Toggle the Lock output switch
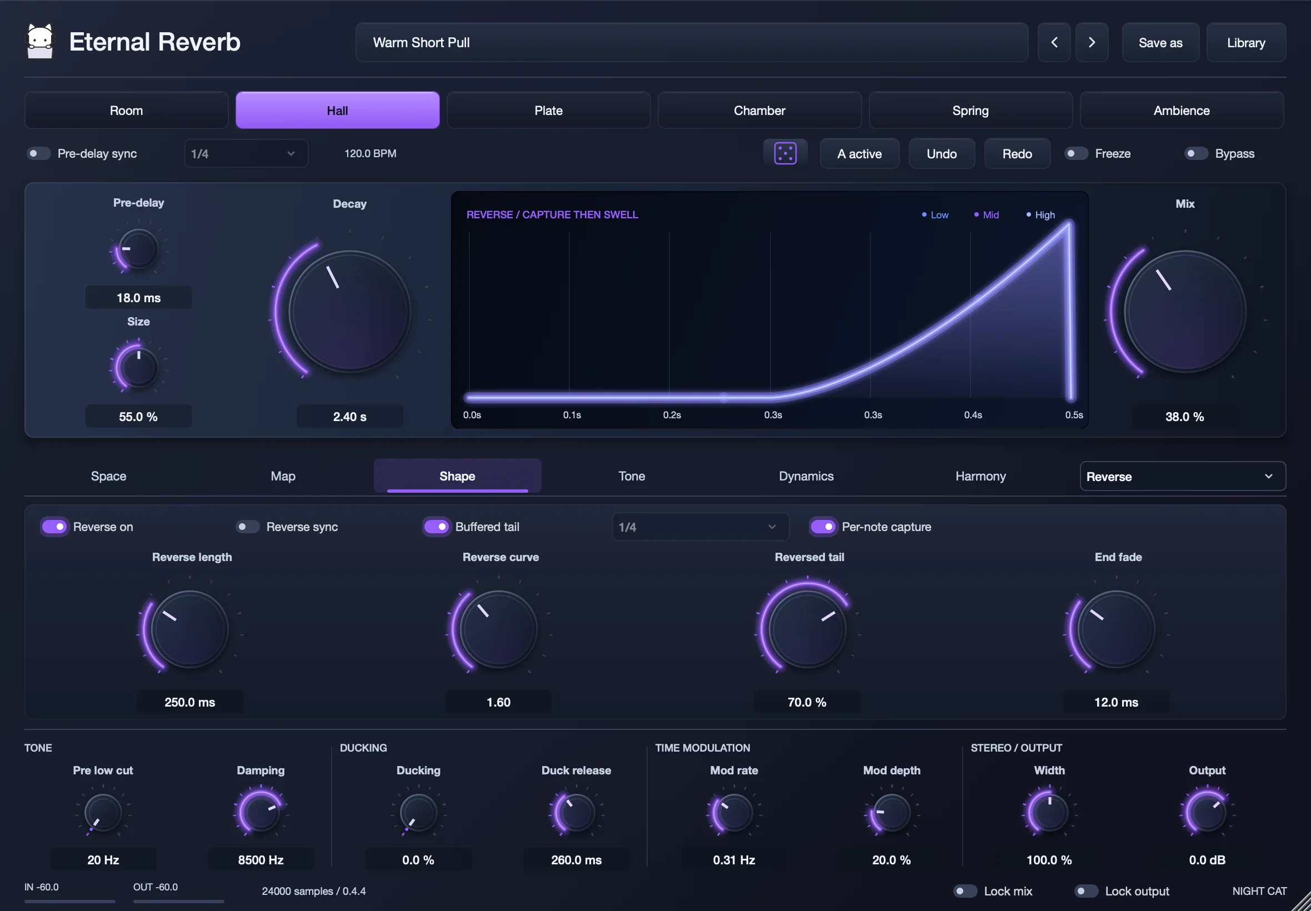Screen dimensions: 1311x911 pyautogui.click(x=1086, y=891)
